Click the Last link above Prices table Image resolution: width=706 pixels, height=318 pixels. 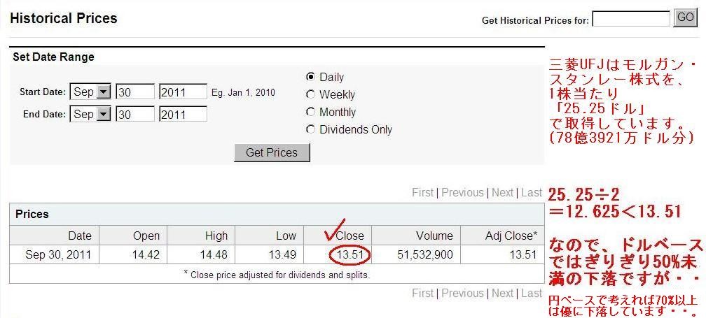tap(532, 193)
